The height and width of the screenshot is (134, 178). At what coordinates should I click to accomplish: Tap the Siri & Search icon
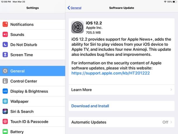coord(5,111)
